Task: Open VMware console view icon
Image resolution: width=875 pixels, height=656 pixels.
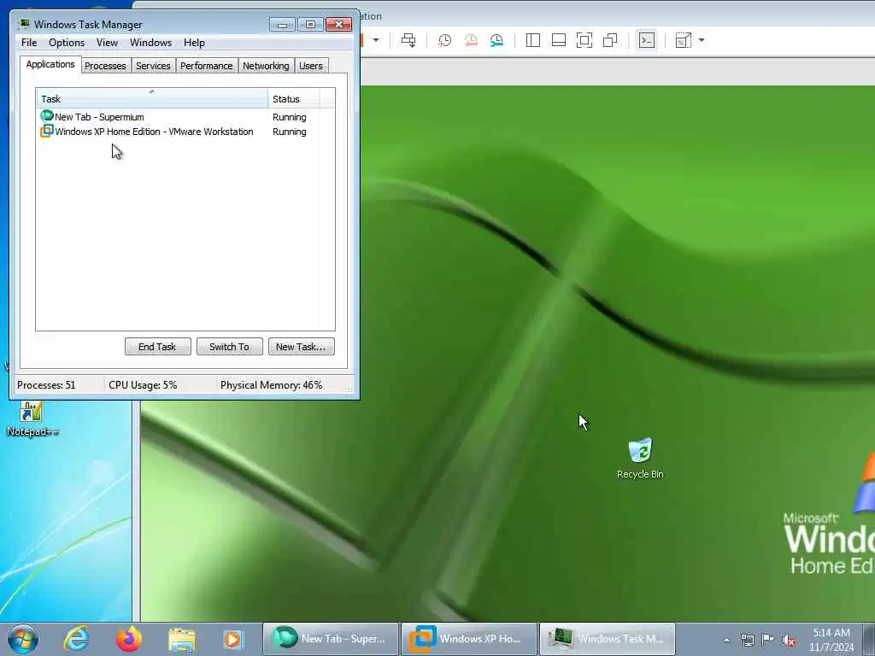Action: tap(647, 40)
